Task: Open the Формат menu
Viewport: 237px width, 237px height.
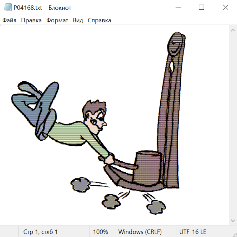Action: coord(57,21)
